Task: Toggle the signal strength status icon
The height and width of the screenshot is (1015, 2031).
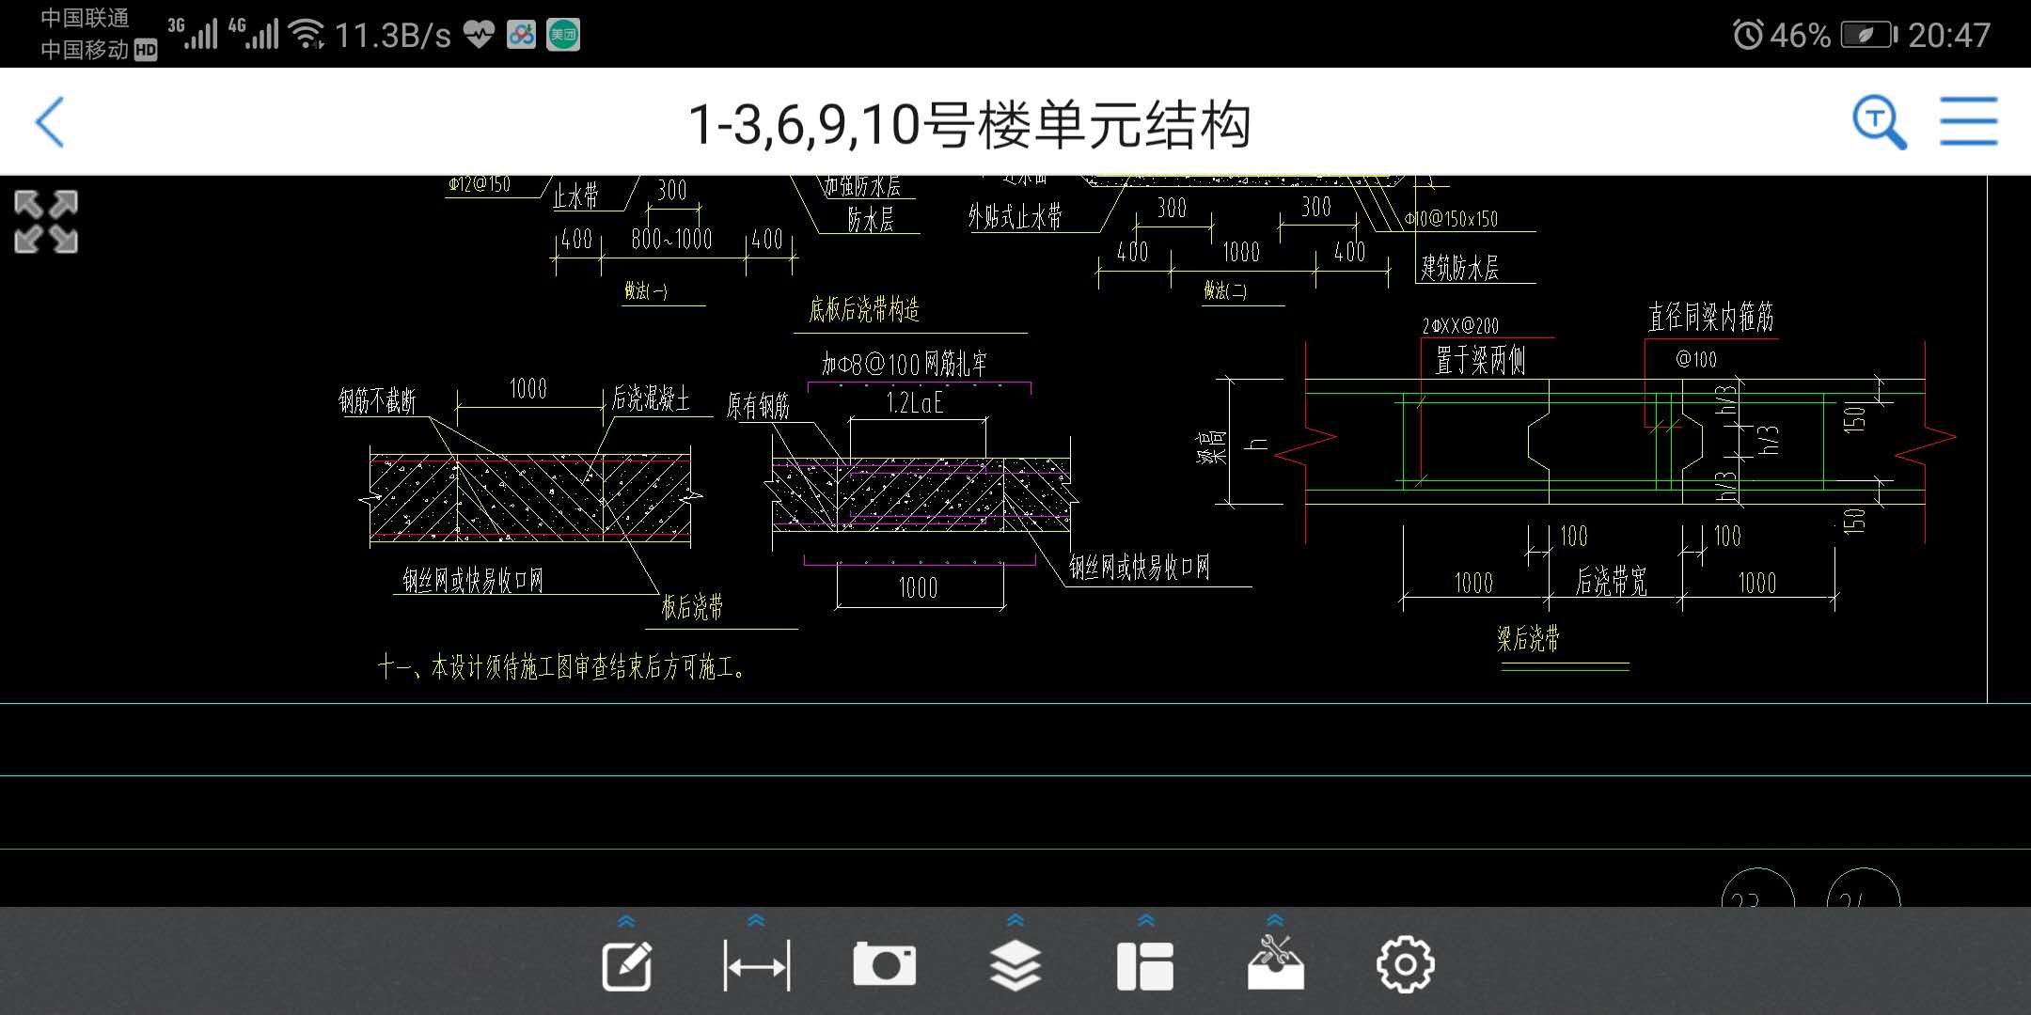Action: (x=201, y=24)
